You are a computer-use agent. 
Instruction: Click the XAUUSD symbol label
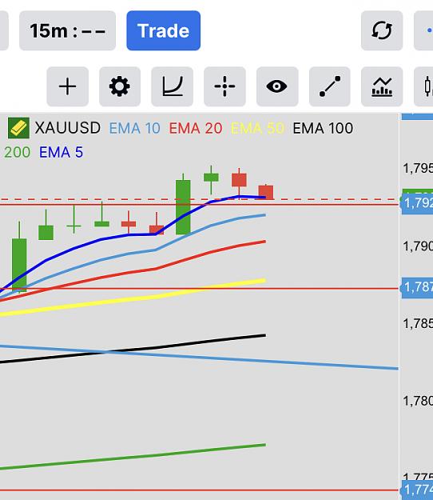[x=67, y=128]
